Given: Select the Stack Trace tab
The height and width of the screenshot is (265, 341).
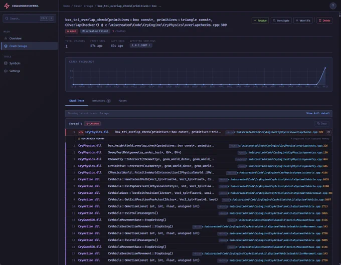Looking at the screenshot, I should [77, 101].
